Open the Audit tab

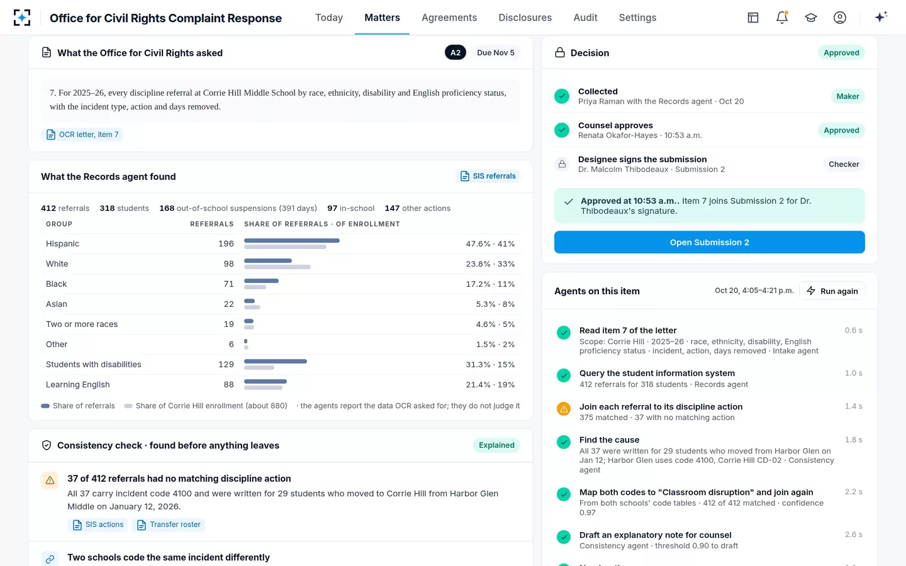(x=586, y=18)
